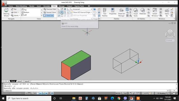Click the MODEL space status button
Viewport: 179px width, 101px height.
118,93
